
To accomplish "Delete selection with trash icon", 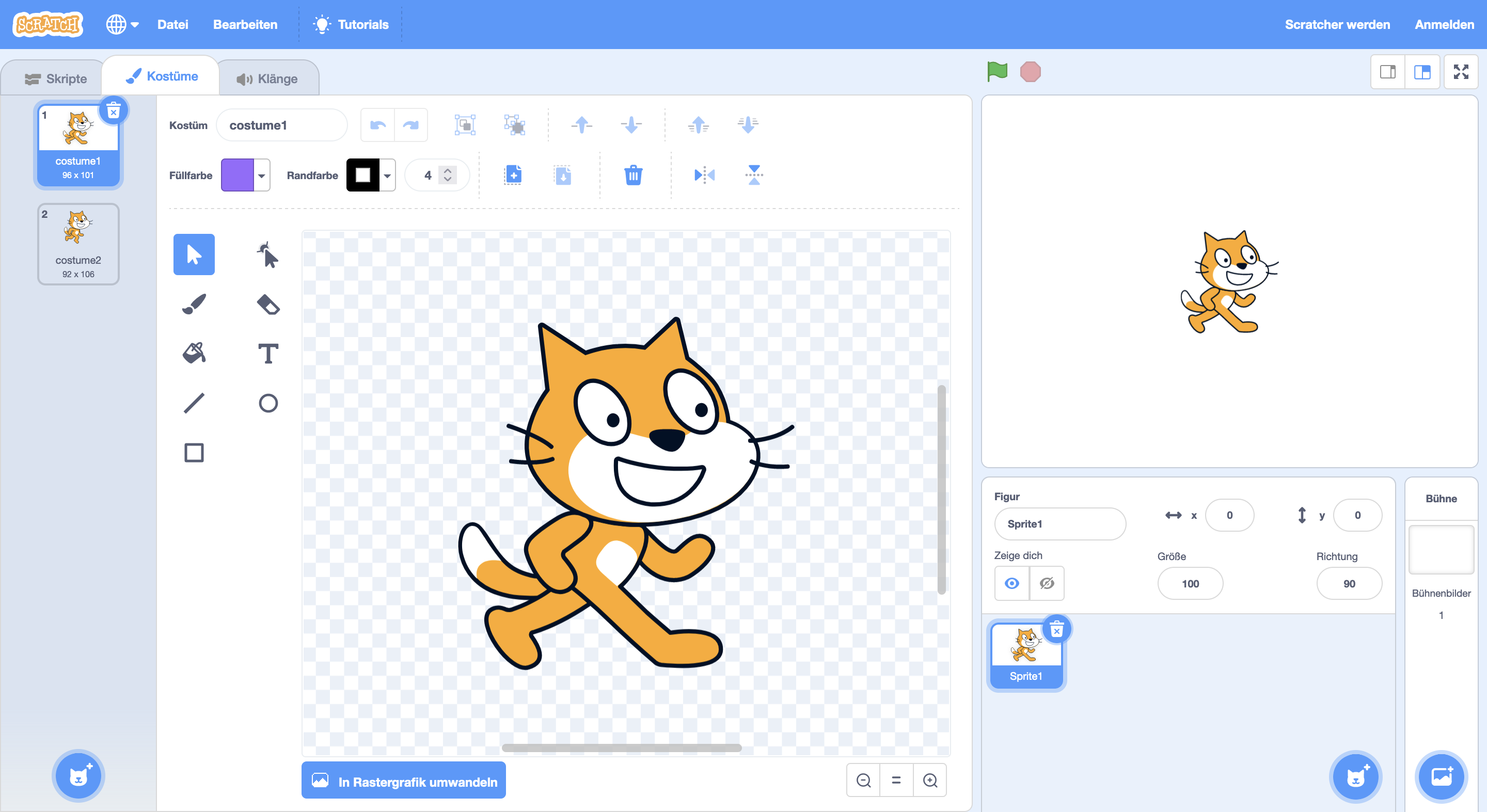I will click(x=633, y=175).
